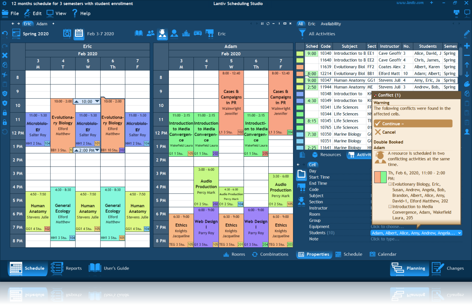Switch to Planning mode
The height and width of the screenshot is (305, 472).
tap(409, 268)
